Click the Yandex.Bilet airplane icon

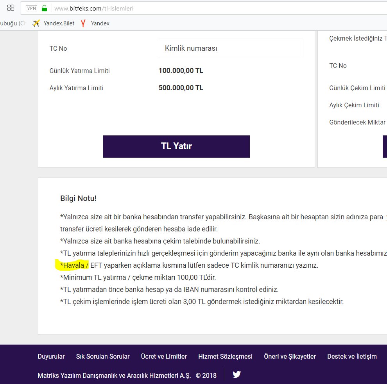coord(36,23)
